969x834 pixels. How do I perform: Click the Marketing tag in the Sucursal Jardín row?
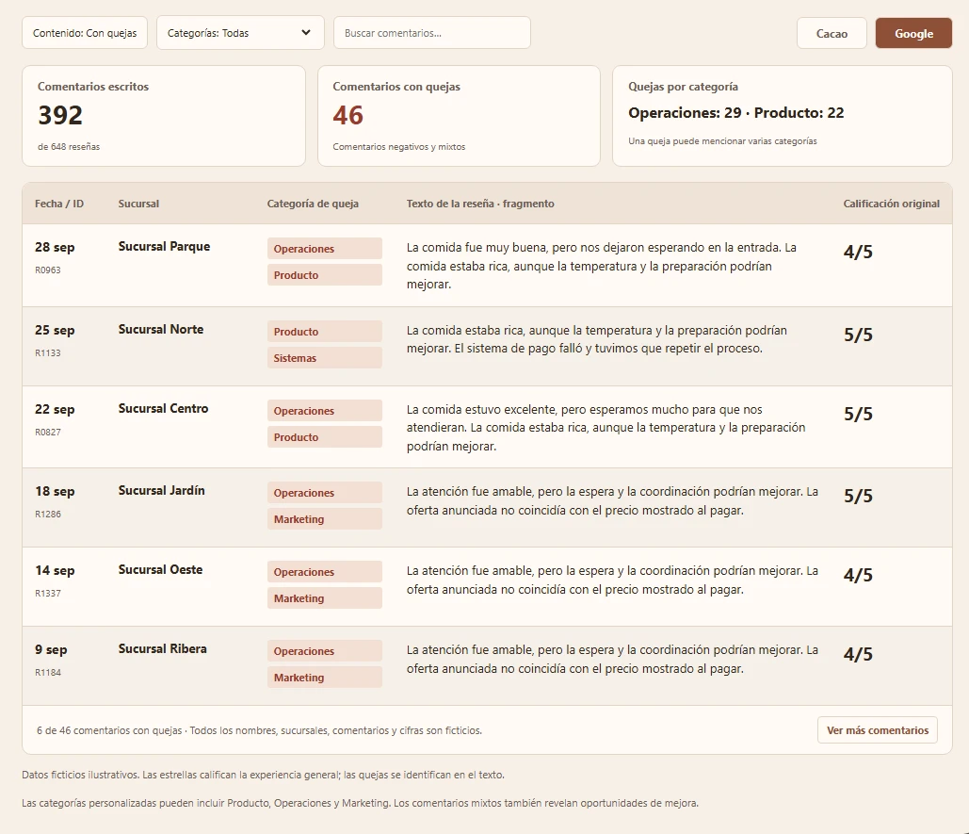tap(325, 519)
